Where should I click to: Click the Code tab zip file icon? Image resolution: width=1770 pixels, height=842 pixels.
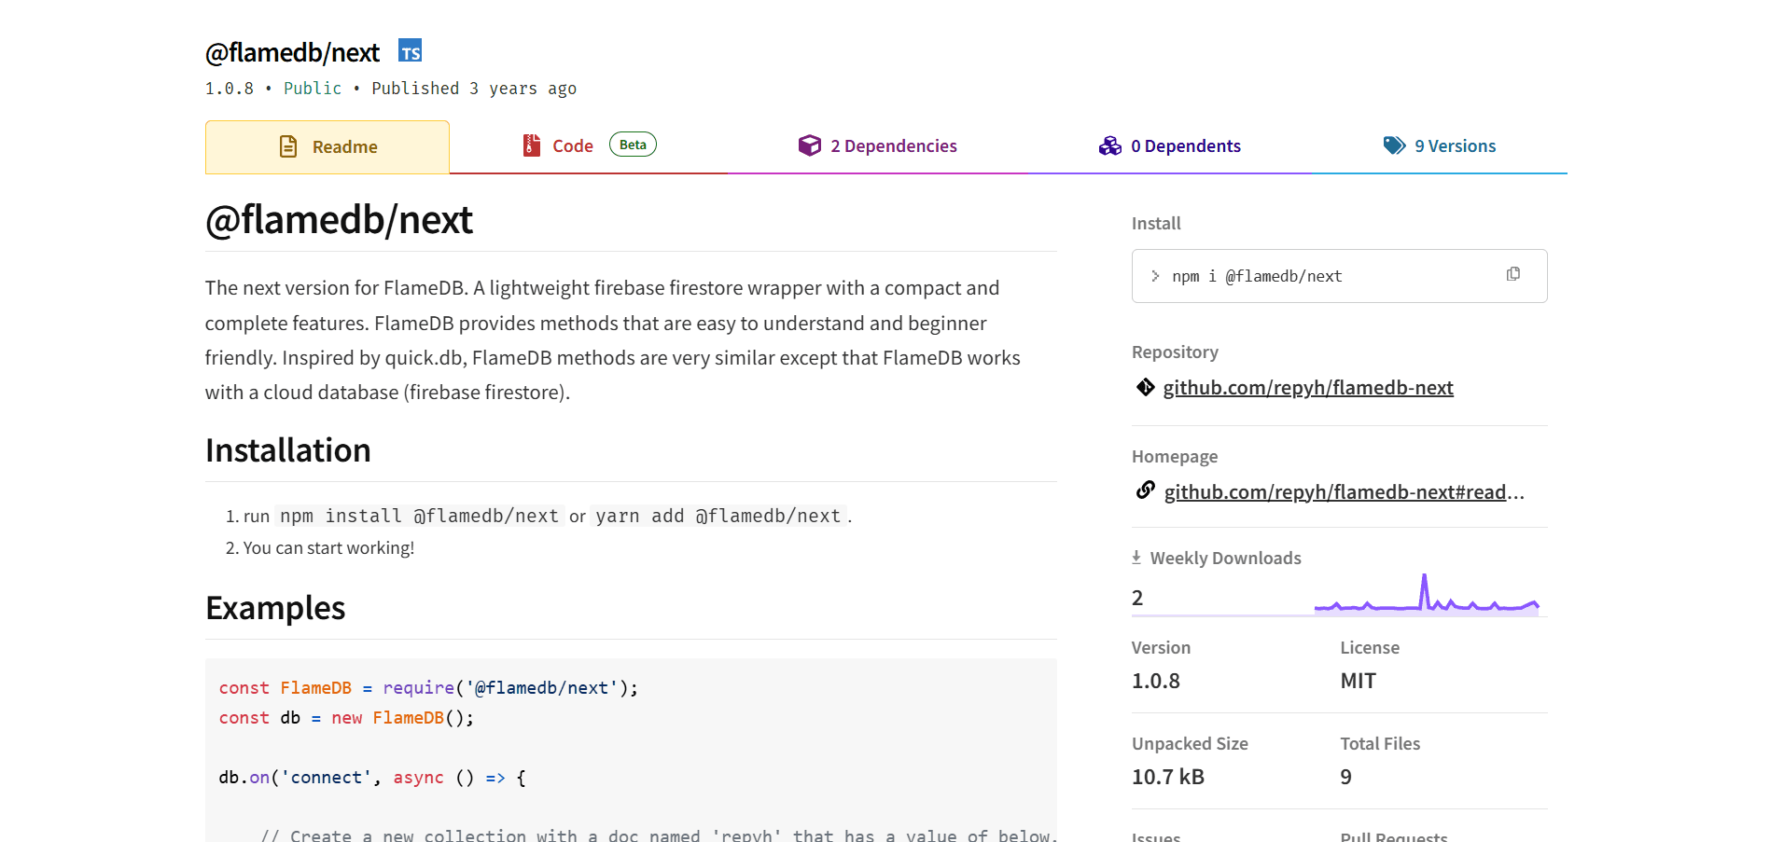click(x=531, y=145)
